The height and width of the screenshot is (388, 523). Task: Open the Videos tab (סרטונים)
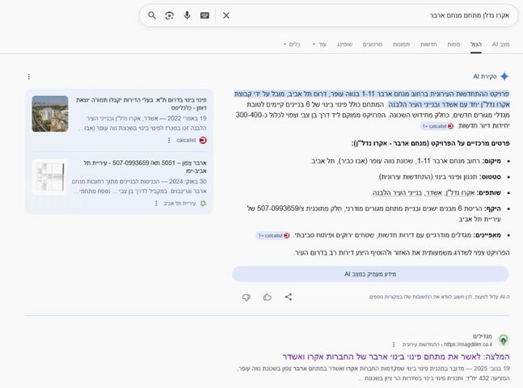tap(372, 44)
